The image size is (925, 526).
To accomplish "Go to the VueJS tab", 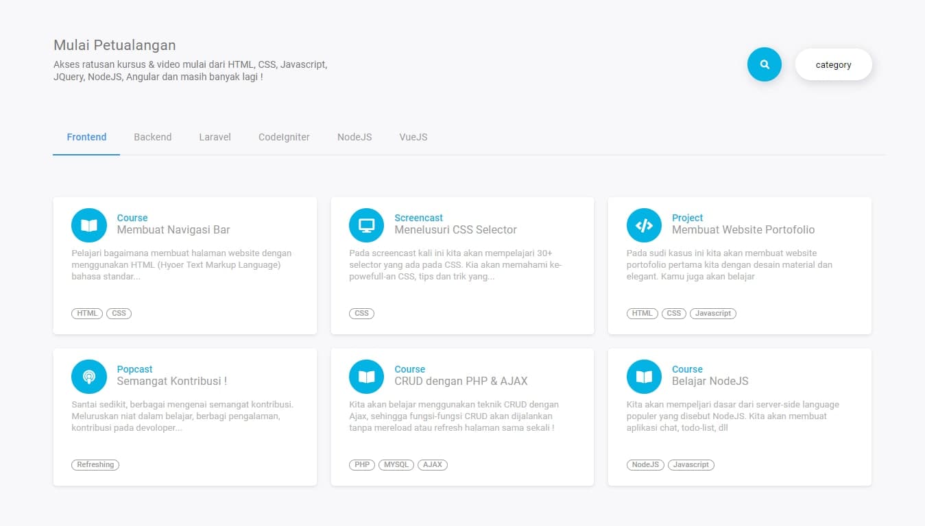I will 413,137.
